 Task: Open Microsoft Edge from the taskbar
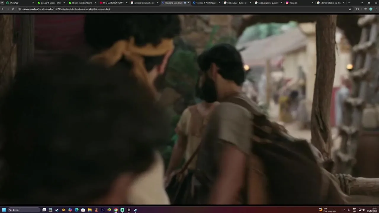pos(76,210)
